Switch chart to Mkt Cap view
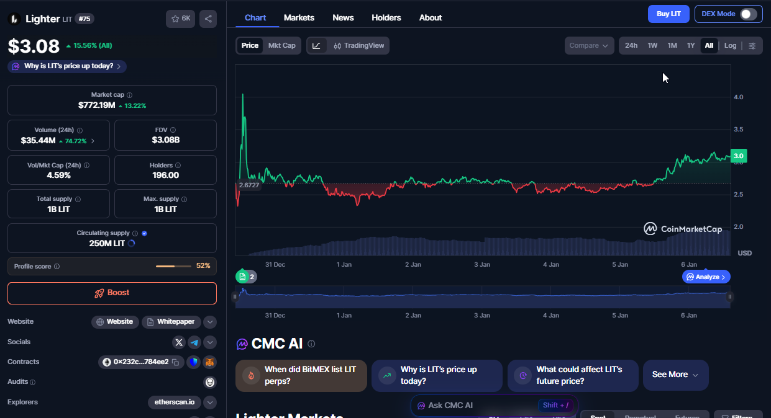The image size is (771, 418). [281, 45]
